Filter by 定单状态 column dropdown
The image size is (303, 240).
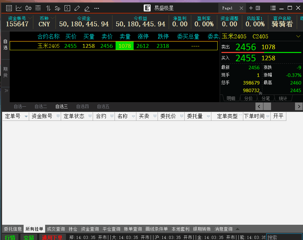tap(90, 116)
